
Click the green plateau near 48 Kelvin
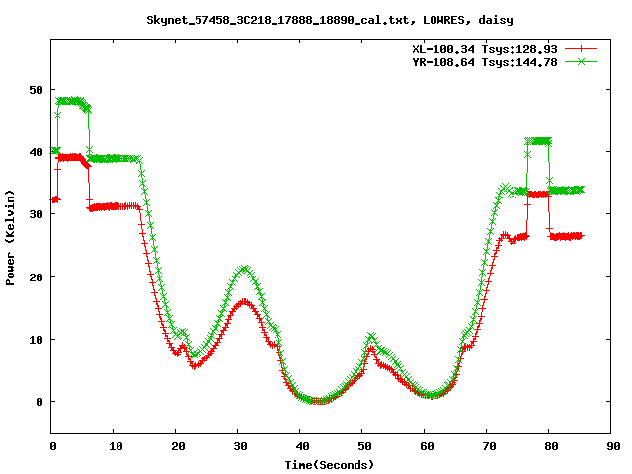tap(69, 101)
